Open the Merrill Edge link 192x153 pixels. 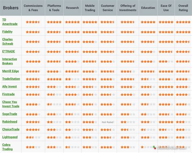pyautogui.click(x=11, y=71)
